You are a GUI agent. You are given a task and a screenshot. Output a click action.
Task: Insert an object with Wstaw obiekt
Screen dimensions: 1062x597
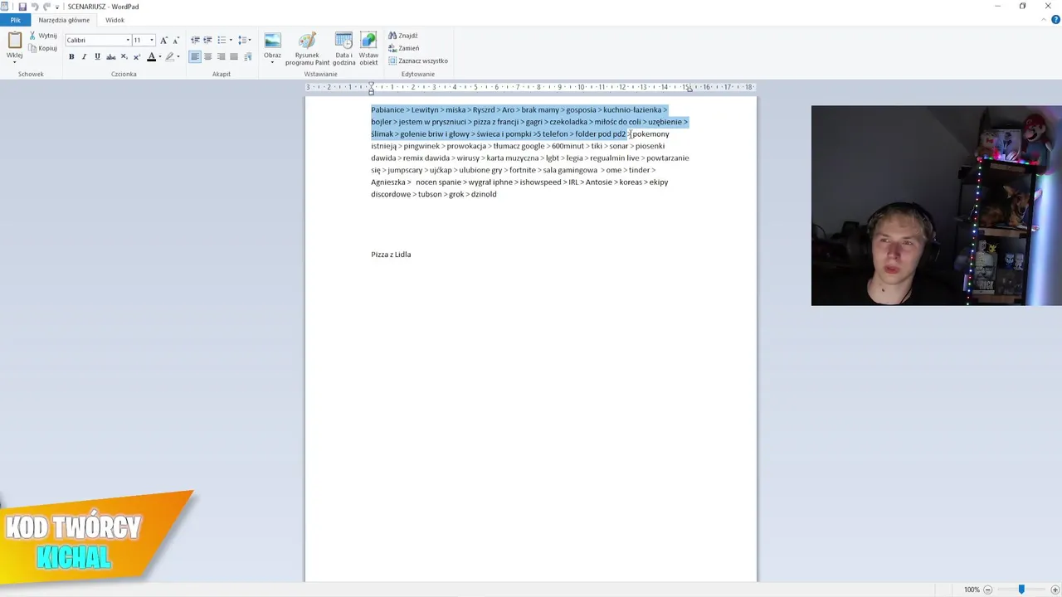[x=368, y=49]
